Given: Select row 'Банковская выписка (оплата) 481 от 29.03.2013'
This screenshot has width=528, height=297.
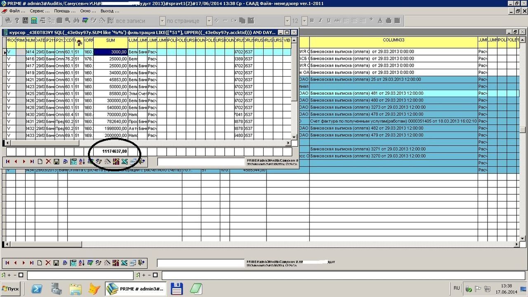Looking at the screenshot, I should pos(394,94).
